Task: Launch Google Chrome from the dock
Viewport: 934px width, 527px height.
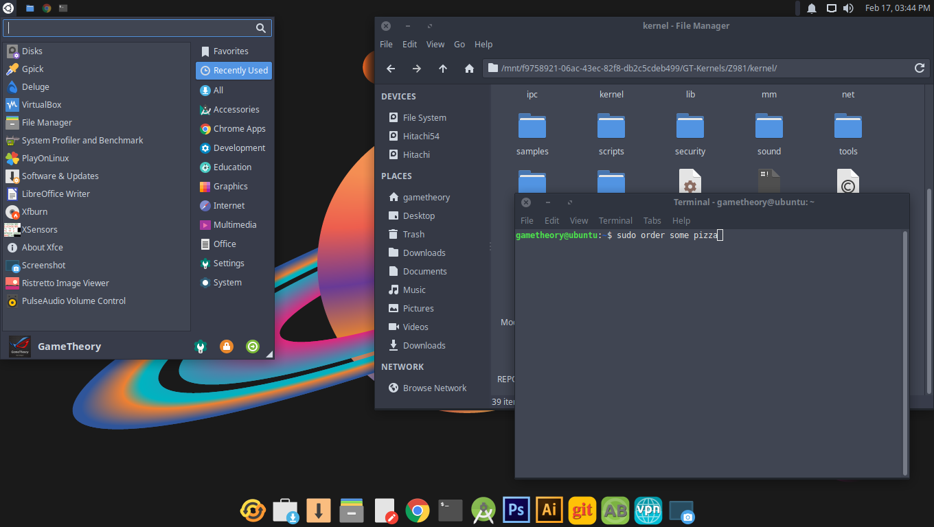Action: coord(418,511)
